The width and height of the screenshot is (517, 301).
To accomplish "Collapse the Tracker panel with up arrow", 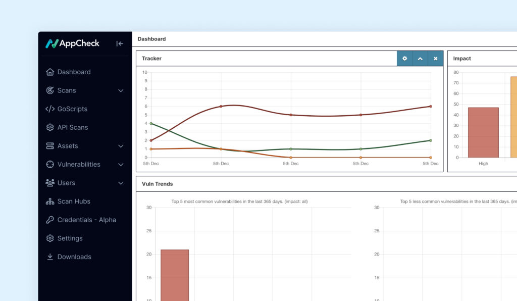I will pyautogui.click(x=420, y=59).
